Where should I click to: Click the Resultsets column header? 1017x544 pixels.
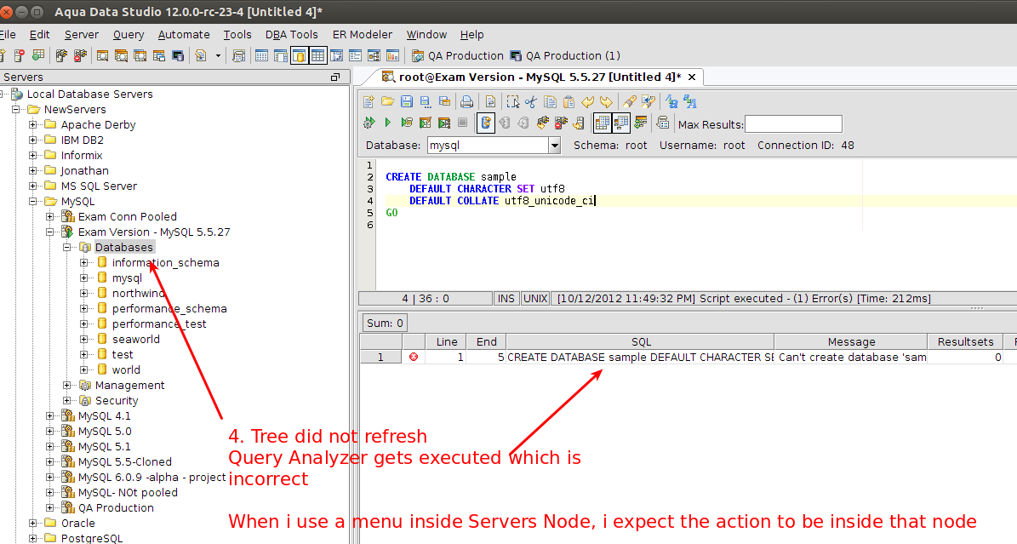tap(965, 342)
